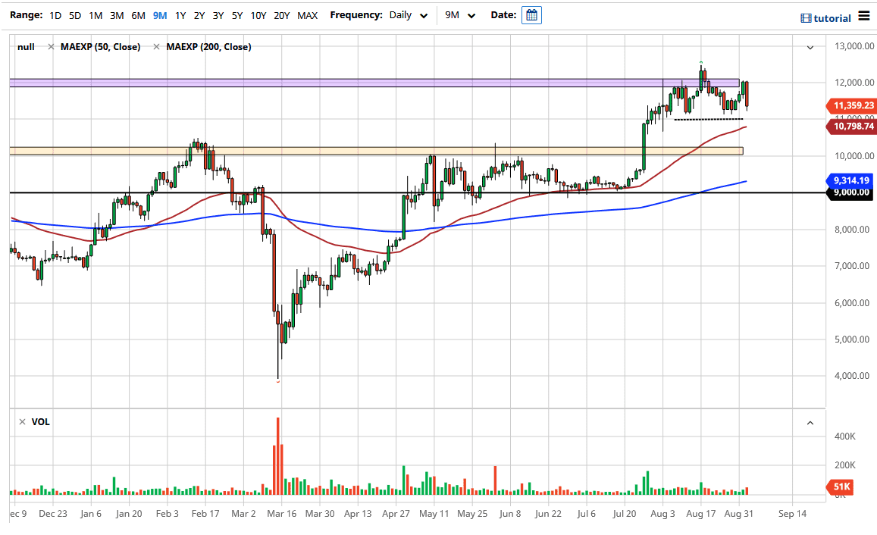This screenshot has width=877, height=535.
Task: Collapse the main price chart panel chevron
Action: 810,47
